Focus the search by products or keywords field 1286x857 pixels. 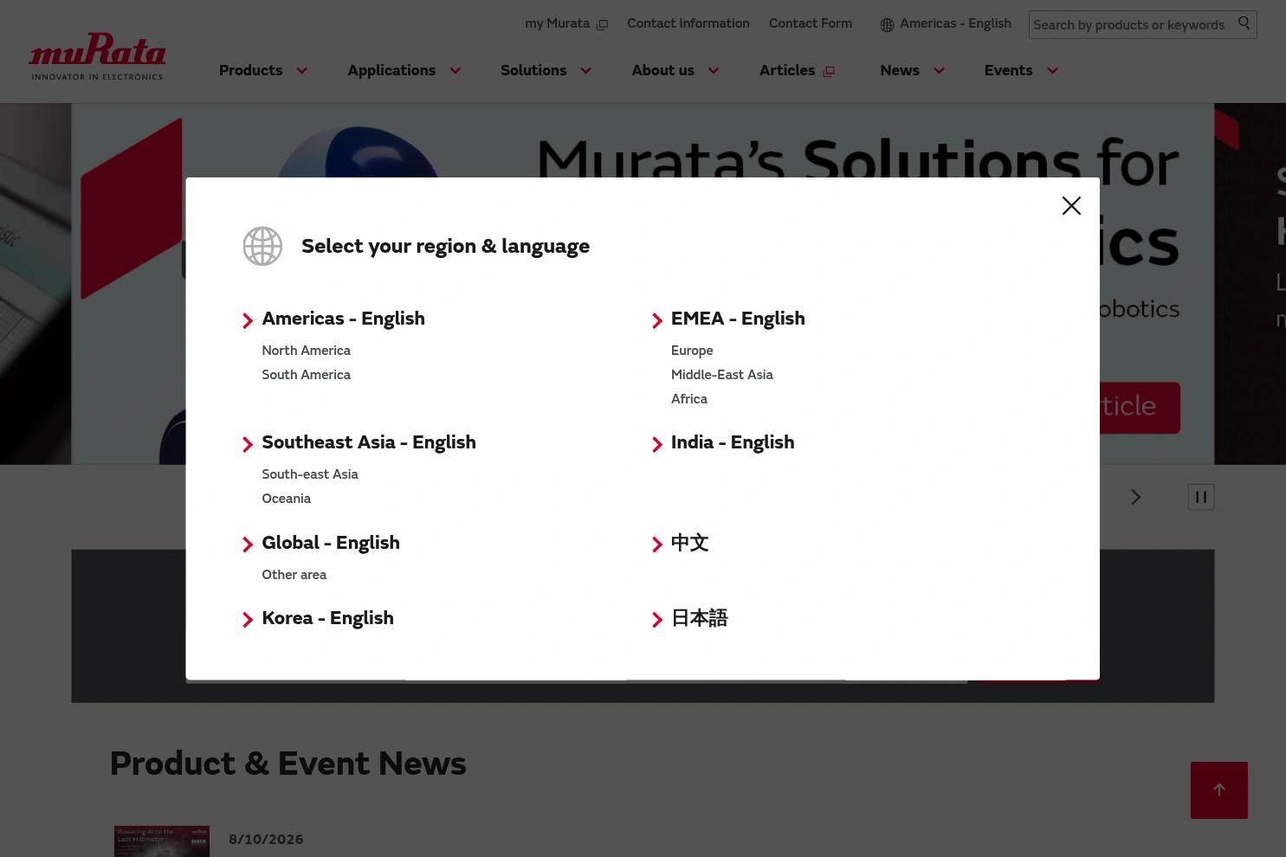point(1131,25)
